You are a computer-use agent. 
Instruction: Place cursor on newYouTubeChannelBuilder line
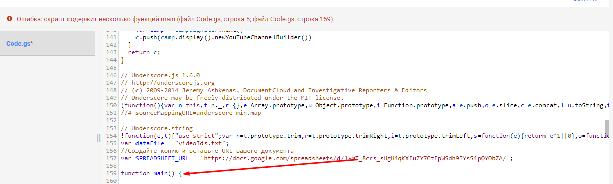pyautogui.click(x=224, y=37)
